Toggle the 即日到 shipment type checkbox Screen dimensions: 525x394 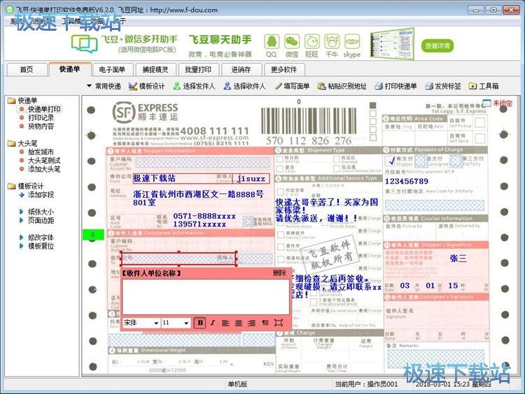coord(280,159)
